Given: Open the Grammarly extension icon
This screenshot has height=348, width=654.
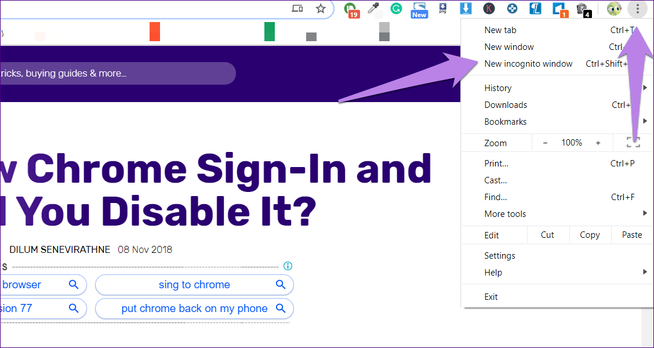Looking at the screenshot, I should [x=396, y=8].
